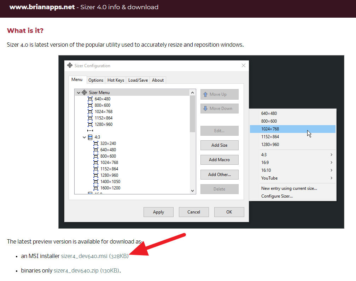The height and width of the screenshot is (281, 356).
Task: Click the icon beside top-level 1024×768 entry
Action: tap(90, 112)
